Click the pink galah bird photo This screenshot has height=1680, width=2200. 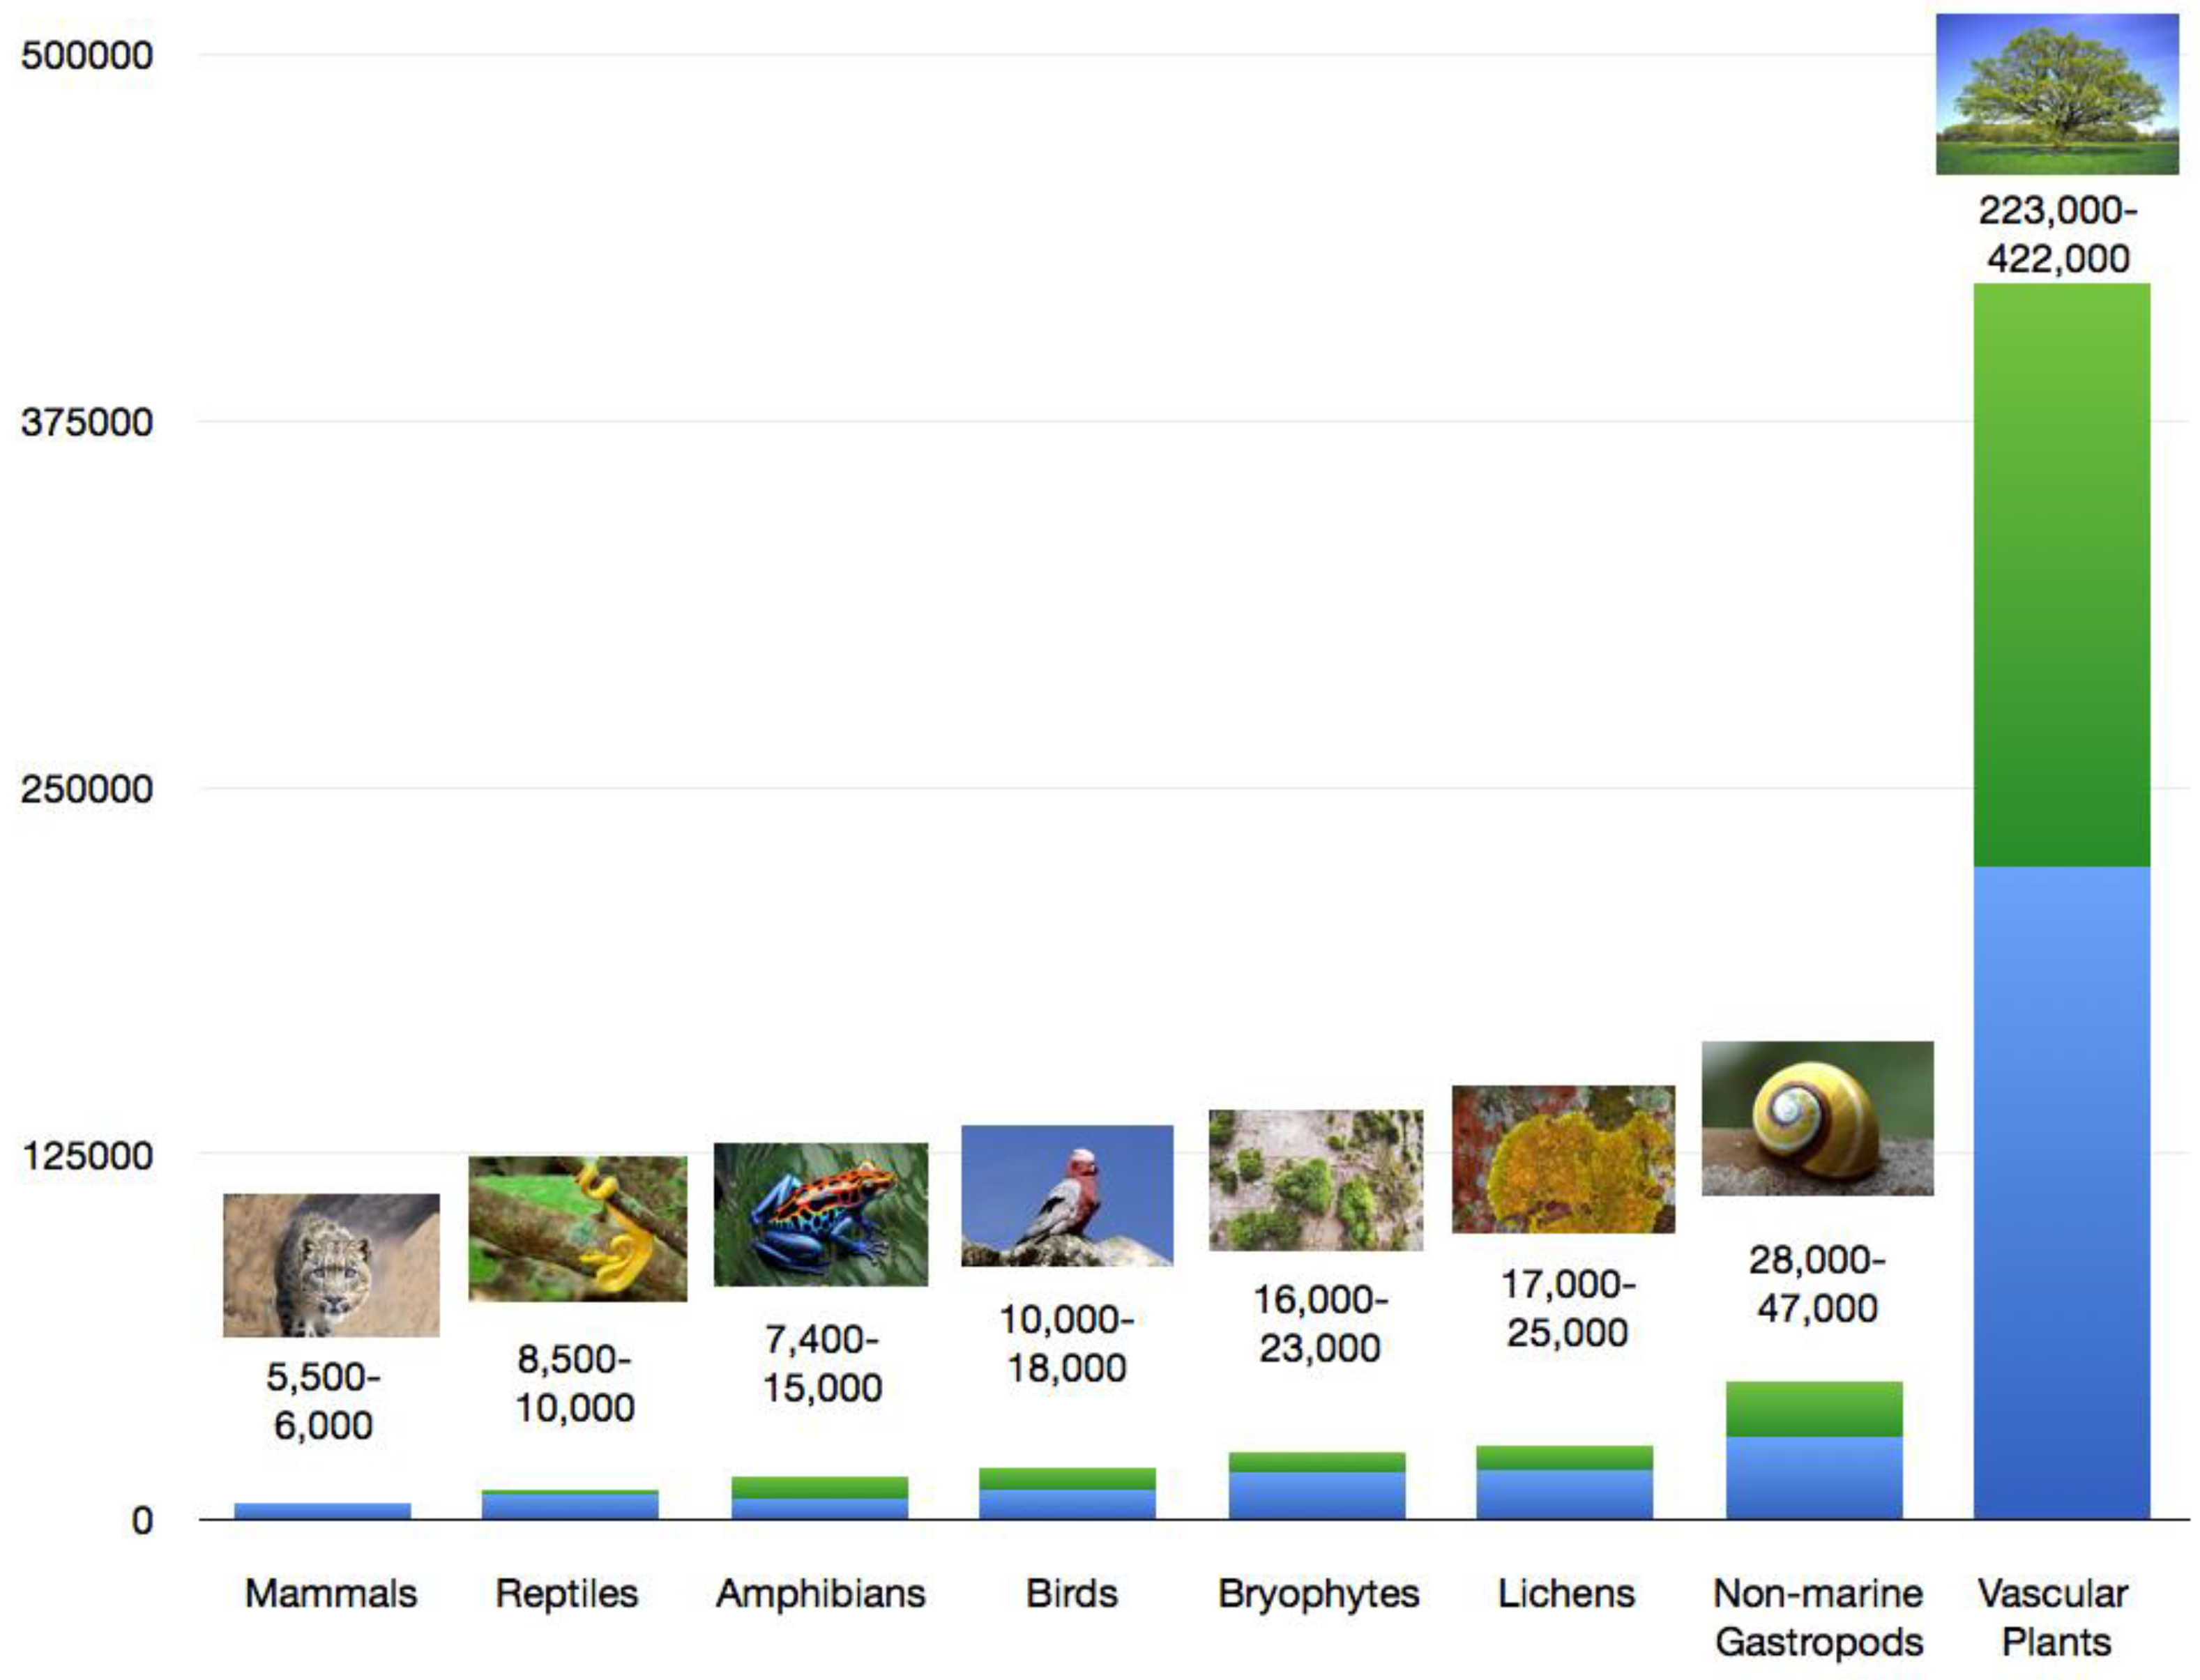pyautogui.click(x=1066, y=1195)
